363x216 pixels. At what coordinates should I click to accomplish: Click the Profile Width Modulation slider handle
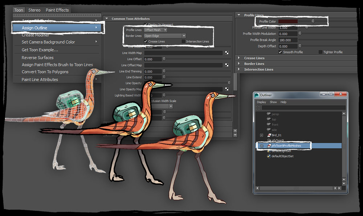coord(300,33)
